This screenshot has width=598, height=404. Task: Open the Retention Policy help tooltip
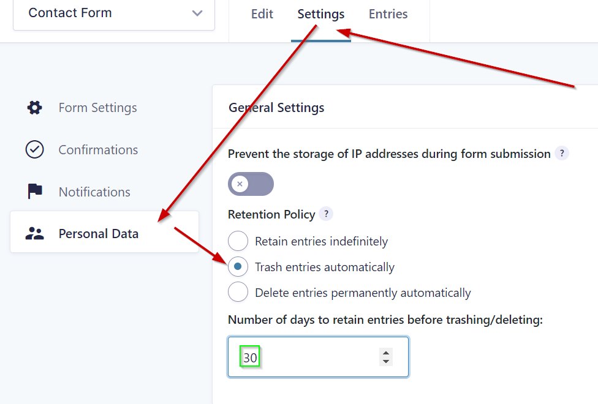pos(327,214)
